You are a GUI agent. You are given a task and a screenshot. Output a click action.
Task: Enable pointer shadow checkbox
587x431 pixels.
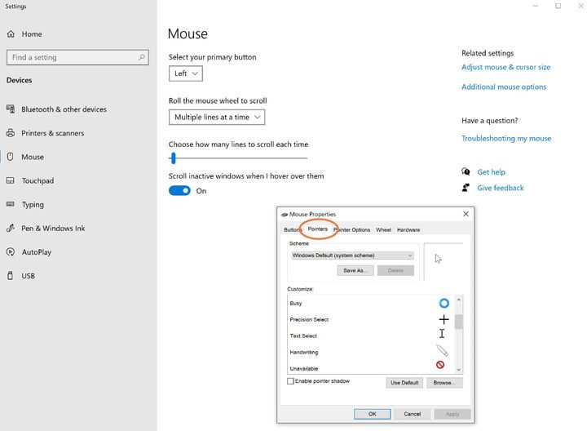291,381
